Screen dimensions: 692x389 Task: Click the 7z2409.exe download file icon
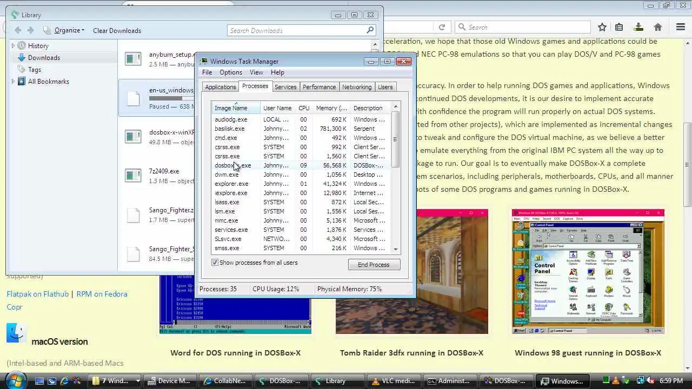pyautogui.click(x=133, y=175)
